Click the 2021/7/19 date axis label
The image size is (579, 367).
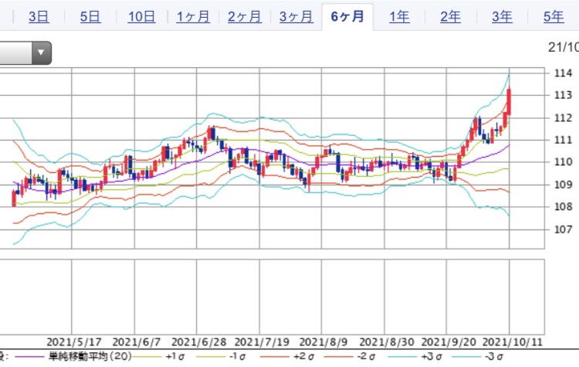(x=262, y=342)
